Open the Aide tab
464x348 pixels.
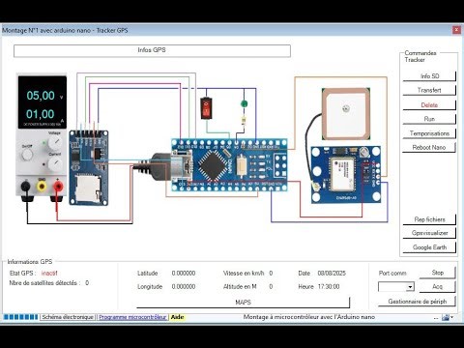point(177,317)
